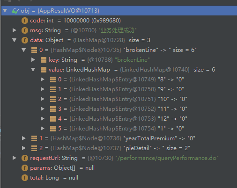Click the field icon beside total: Long
This screenshot has height=188, width=237.
pyautogui.click(x=25, y=178)
